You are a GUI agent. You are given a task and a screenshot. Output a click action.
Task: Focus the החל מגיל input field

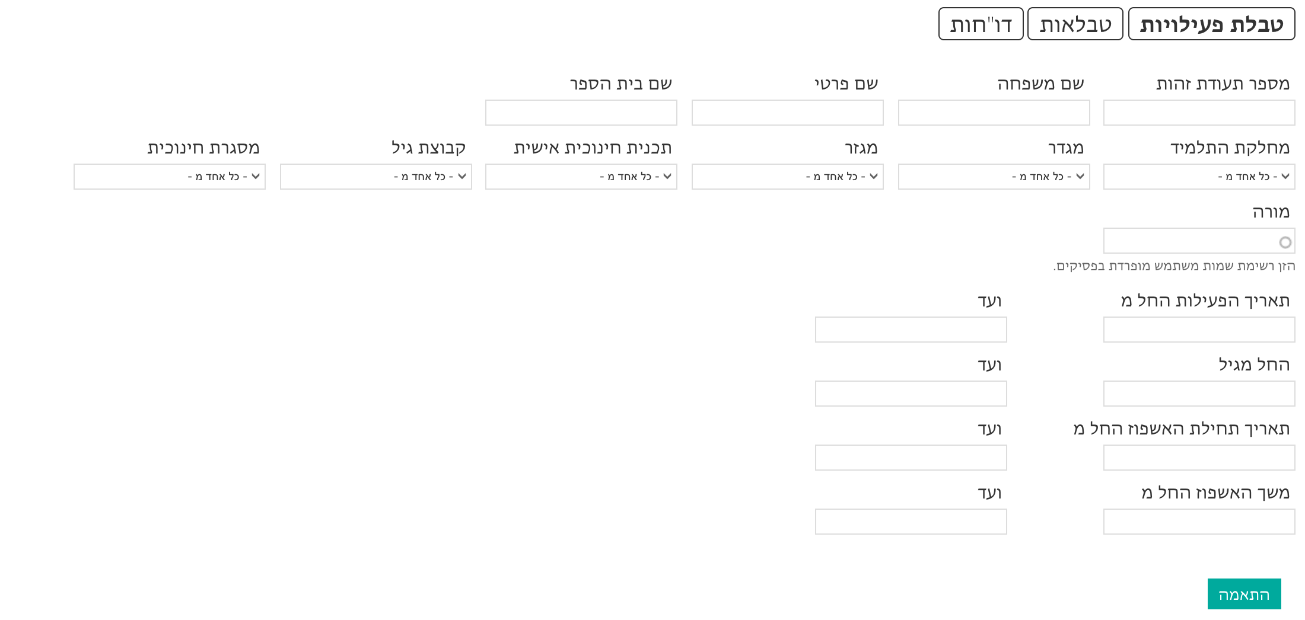click(x=1199, y=394)
